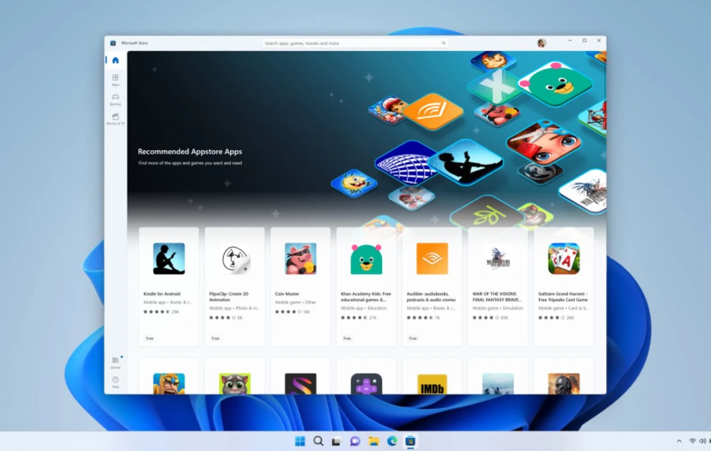Viewport: 711px width, 451px height.
Task: Open the Gaming section in the sidebar
Action: tap(115, 100)
